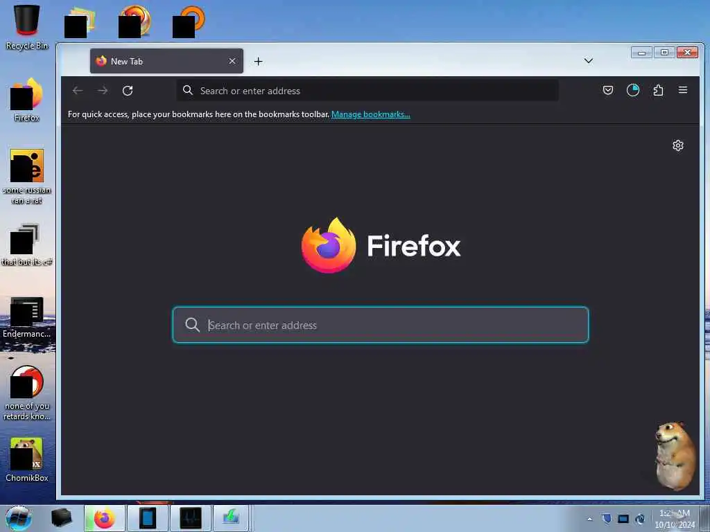Select the Firefox desktop shortcut
Image resolution: width=710 pixels, height=532 pixels.
pos(27,100)
